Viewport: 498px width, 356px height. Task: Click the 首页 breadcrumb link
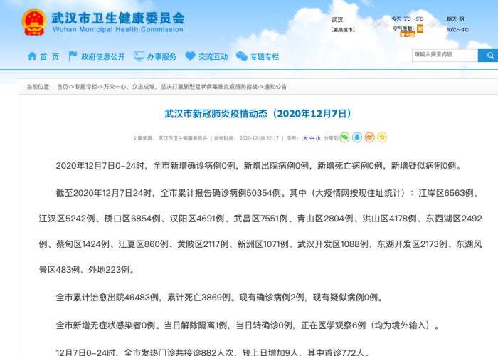[63, 87]
